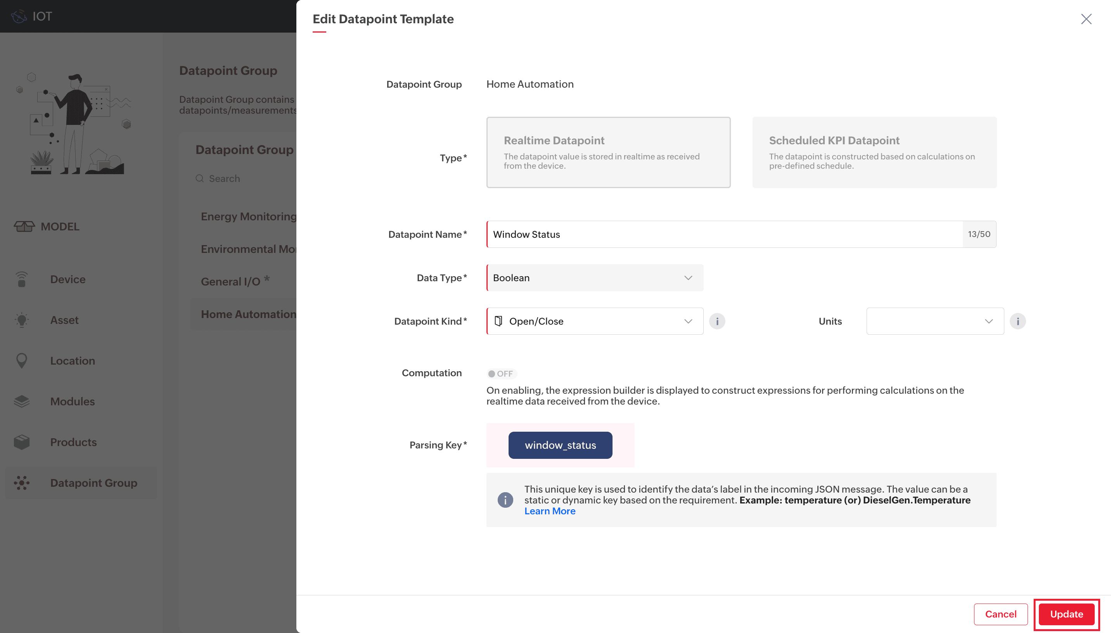
Task: Click the Datapoint Name input field
Action: coord(724,234)
